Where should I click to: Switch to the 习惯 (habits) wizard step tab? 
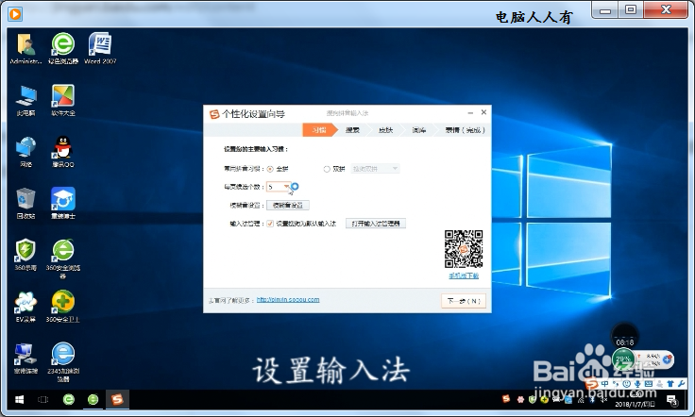point(319,129)
